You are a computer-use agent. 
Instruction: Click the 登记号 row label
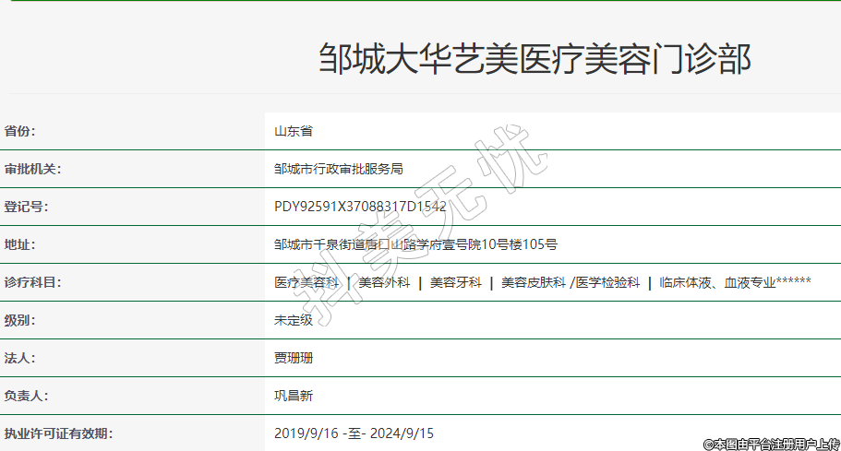26,207
